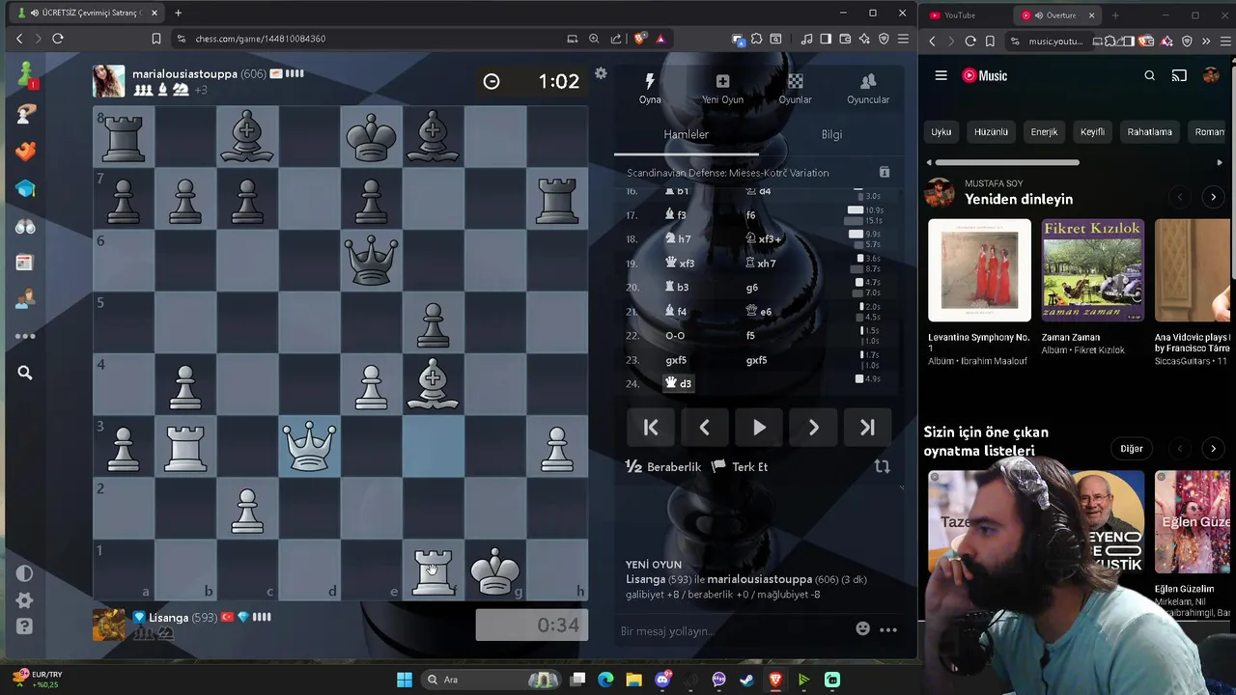Select the move 24. Qd3 in the move list
1236x695 pixels.
click(679, 383)
